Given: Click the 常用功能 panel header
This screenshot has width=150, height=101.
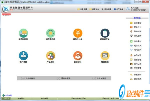Looking at the screenshot, I should coord(137,18).
